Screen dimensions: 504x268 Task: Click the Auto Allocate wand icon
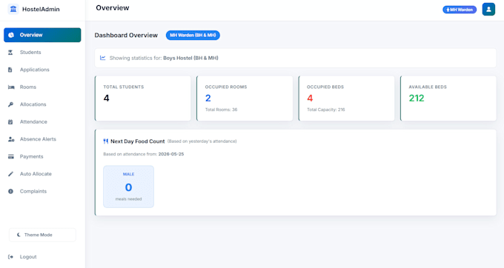[10, 174]
